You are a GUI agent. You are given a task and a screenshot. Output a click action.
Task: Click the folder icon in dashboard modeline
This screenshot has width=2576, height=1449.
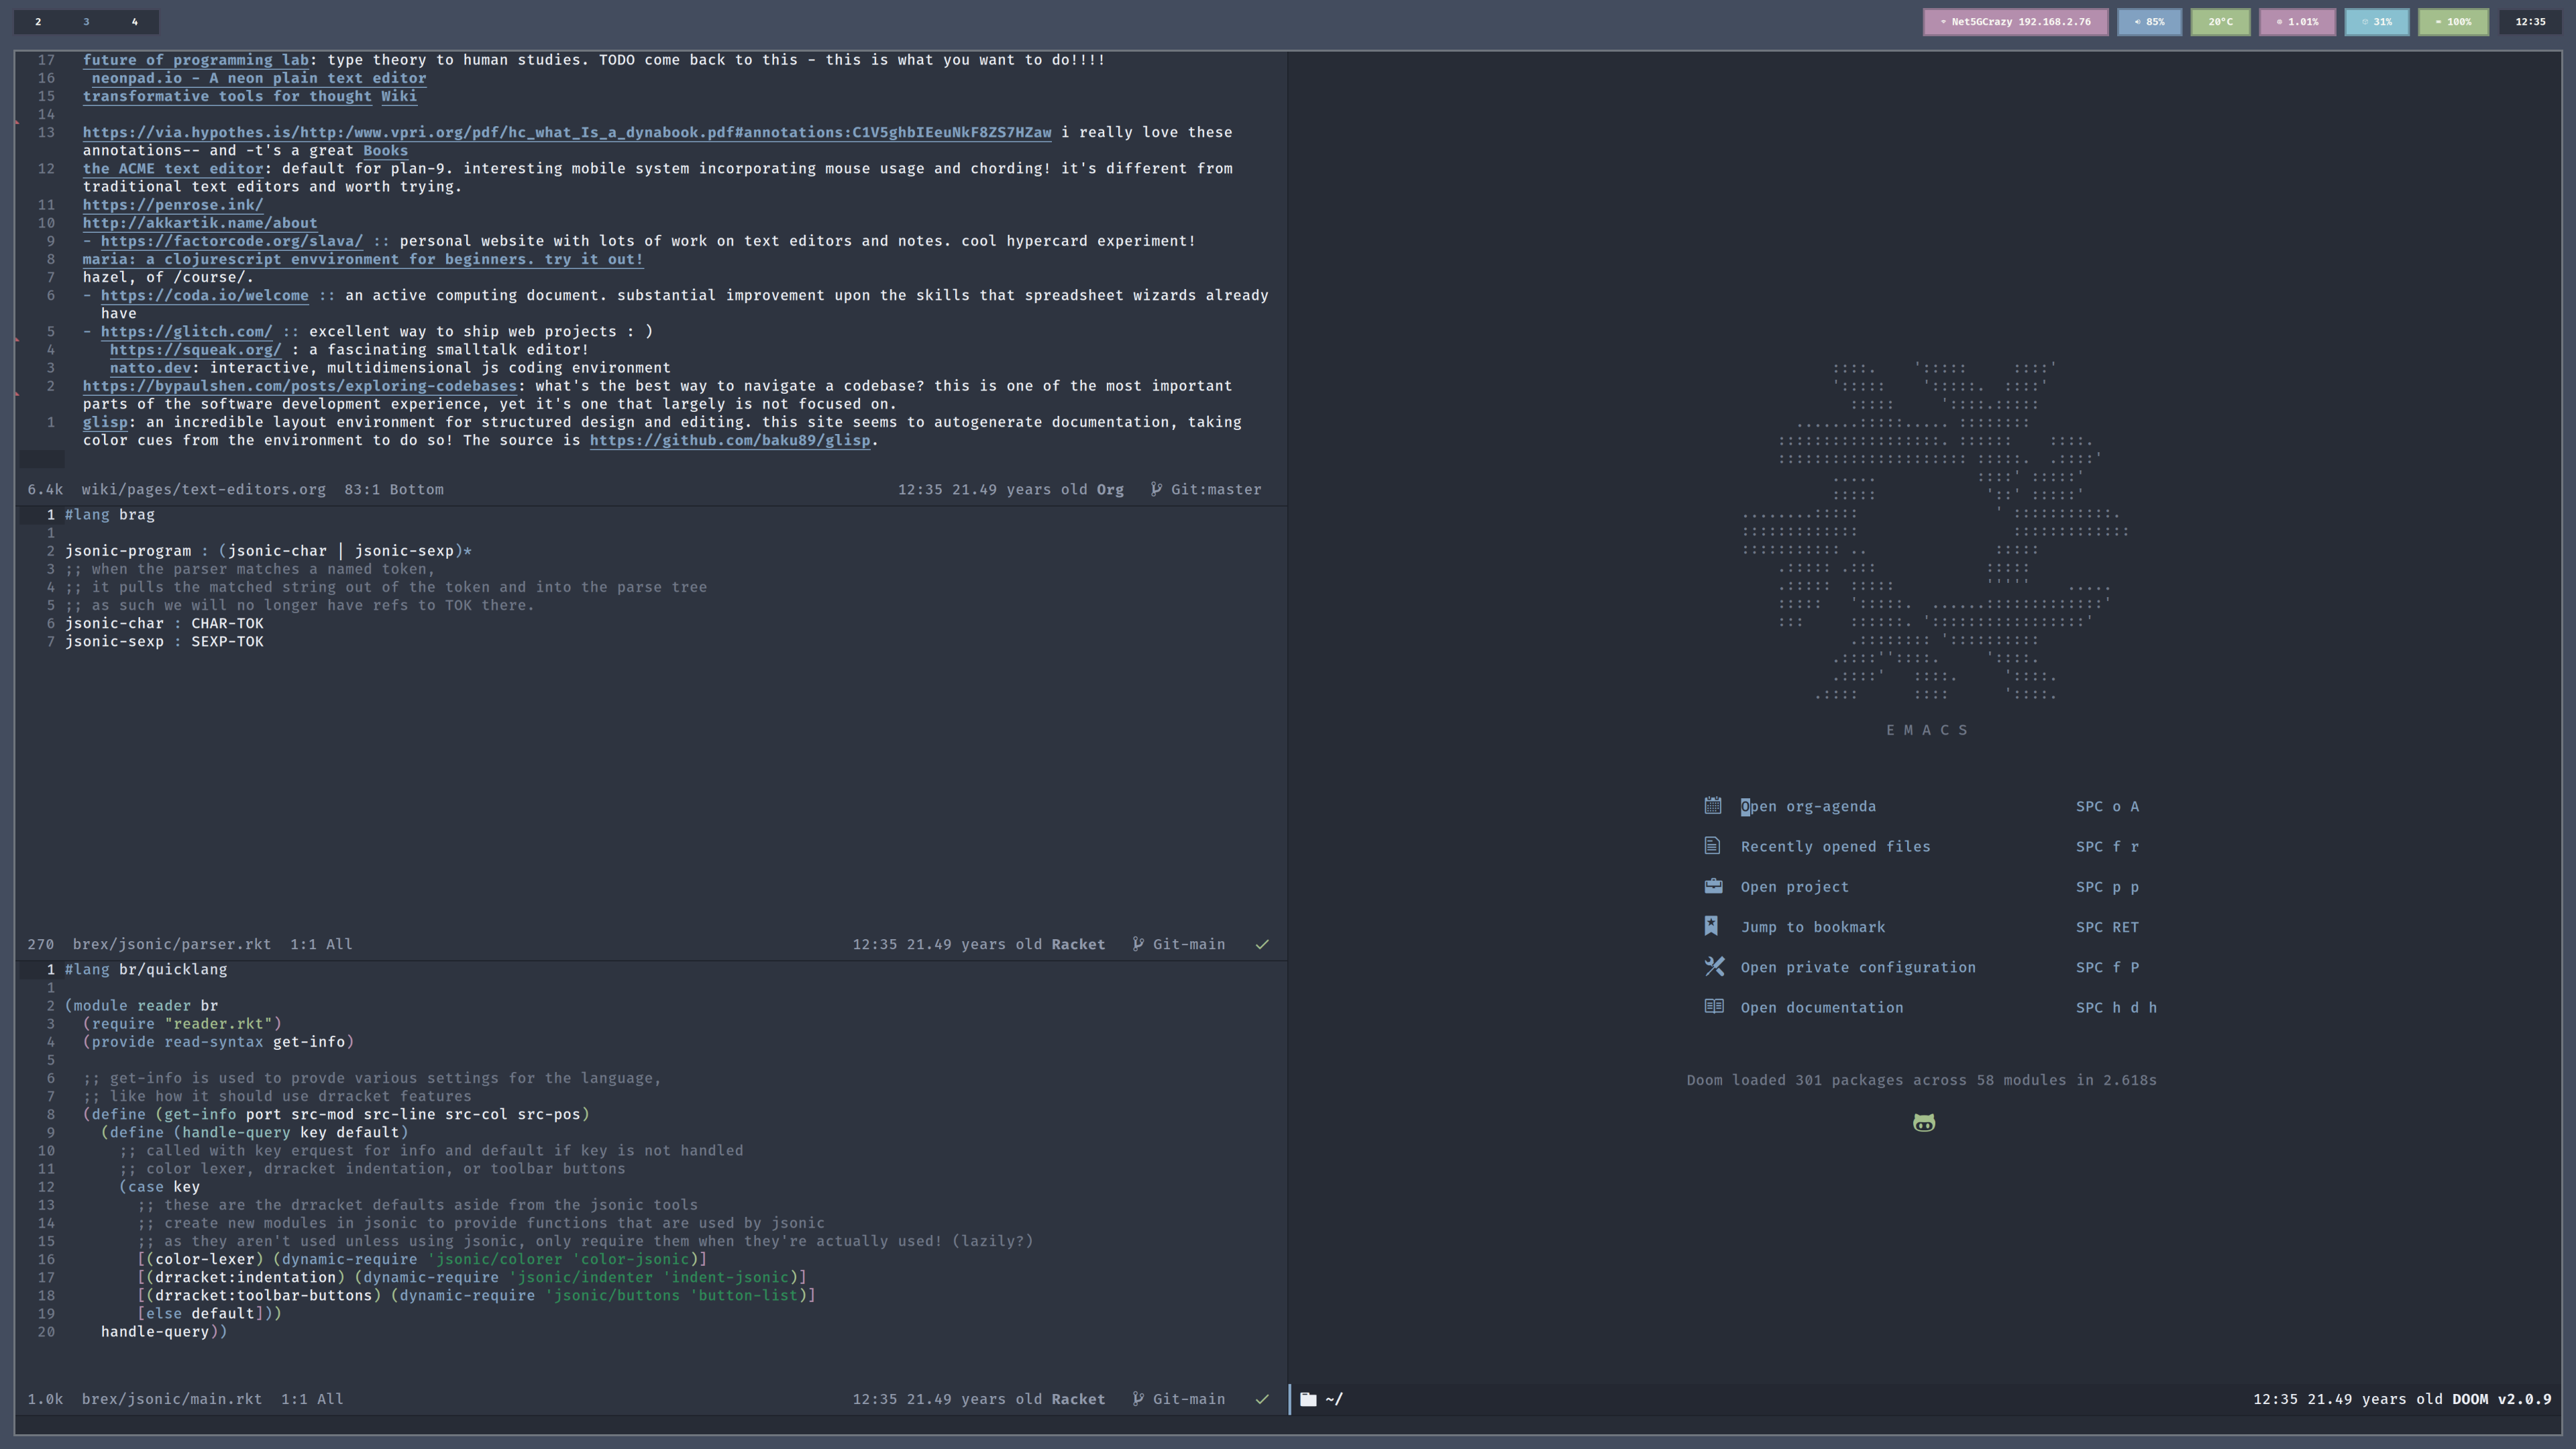[x=1308, y=1399]
